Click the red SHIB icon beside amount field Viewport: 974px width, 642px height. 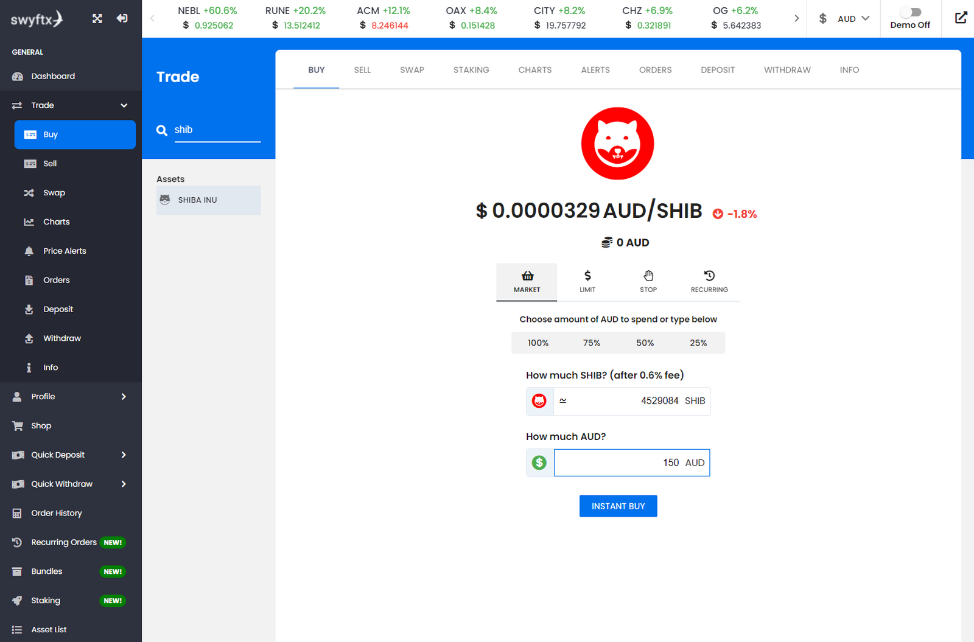(x=539, y=401)
